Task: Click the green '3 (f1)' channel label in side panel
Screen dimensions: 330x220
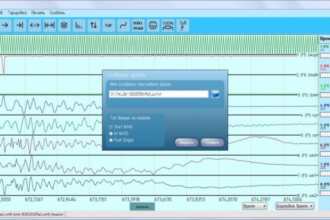Action: click(325, 86)
